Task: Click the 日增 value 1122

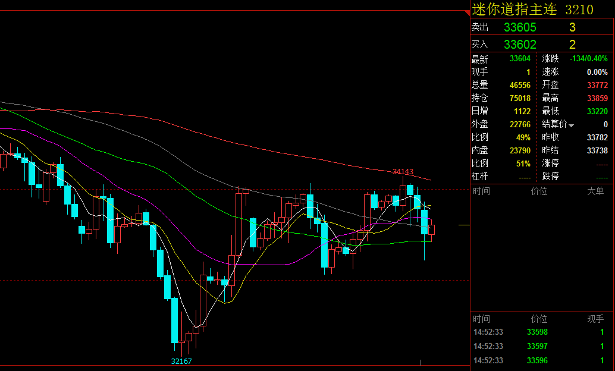Action: (522, 111)
